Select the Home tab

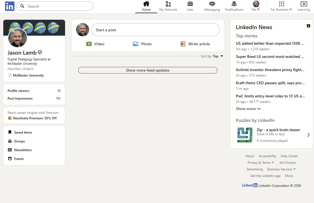point(146,6)
